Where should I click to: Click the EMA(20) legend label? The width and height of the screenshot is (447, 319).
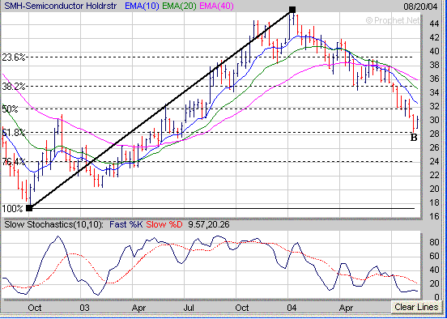pos(179,6)
